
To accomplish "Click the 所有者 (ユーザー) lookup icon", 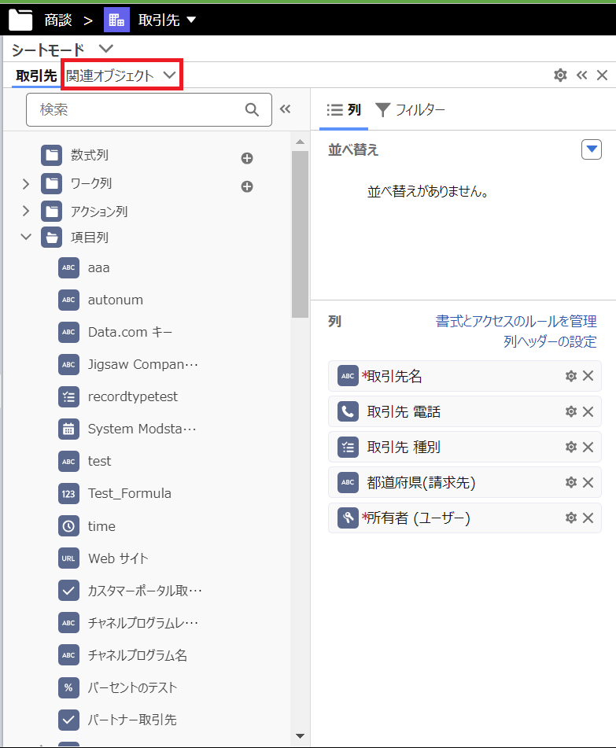I will pyautogui.click(x=348, y=518).
